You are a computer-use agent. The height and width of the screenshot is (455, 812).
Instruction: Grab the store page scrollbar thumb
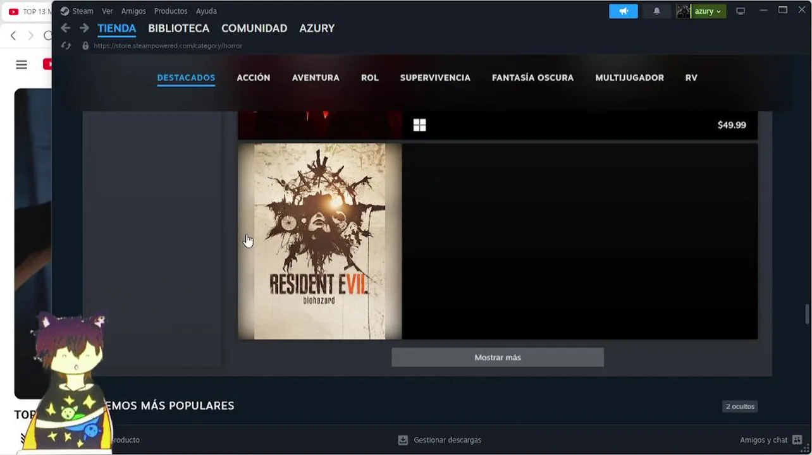pyautogui.click(x=807, y=313)
